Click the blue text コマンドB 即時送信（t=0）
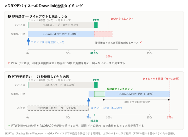The height and width of the screenshot is (137, 188). coord(48,42)
